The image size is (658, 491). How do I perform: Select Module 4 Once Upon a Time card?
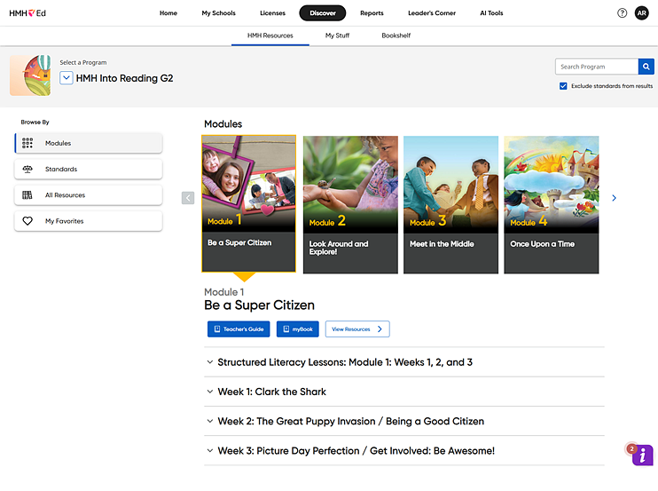(x=552, y=204)
